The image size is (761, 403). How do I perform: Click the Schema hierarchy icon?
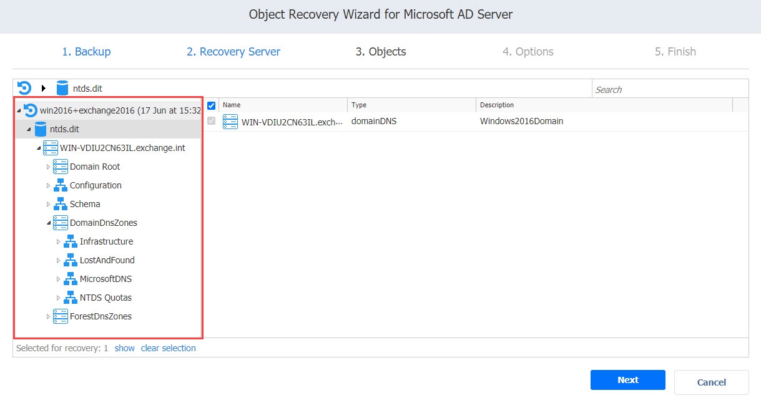click(61, 204)
